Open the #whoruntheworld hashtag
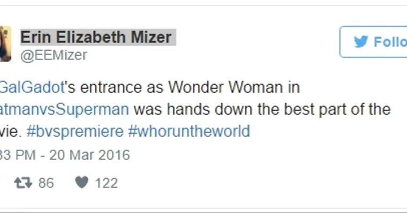Viewport: 407px width, 213px height. coord(189,131)
